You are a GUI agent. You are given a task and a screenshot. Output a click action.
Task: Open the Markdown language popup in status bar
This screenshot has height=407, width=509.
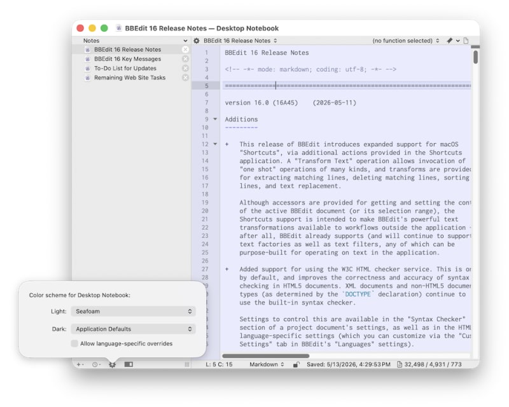pos(267,364)
